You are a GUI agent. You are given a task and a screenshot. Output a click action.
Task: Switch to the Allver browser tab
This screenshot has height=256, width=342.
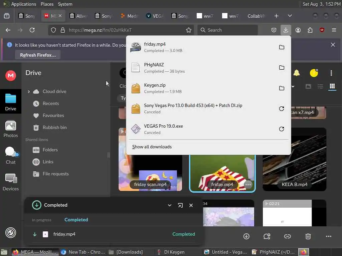78,16
